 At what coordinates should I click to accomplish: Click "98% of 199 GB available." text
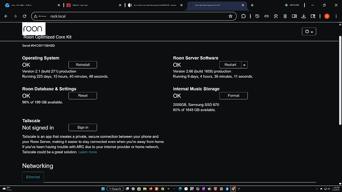click(x=42, y=102)
